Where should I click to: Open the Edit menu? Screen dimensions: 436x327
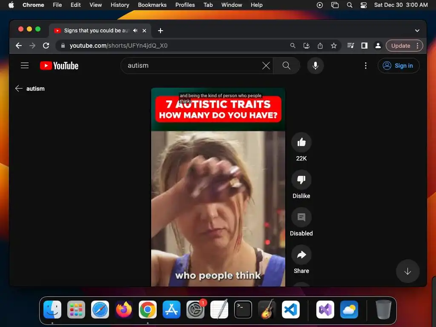(x=75, y=5)
